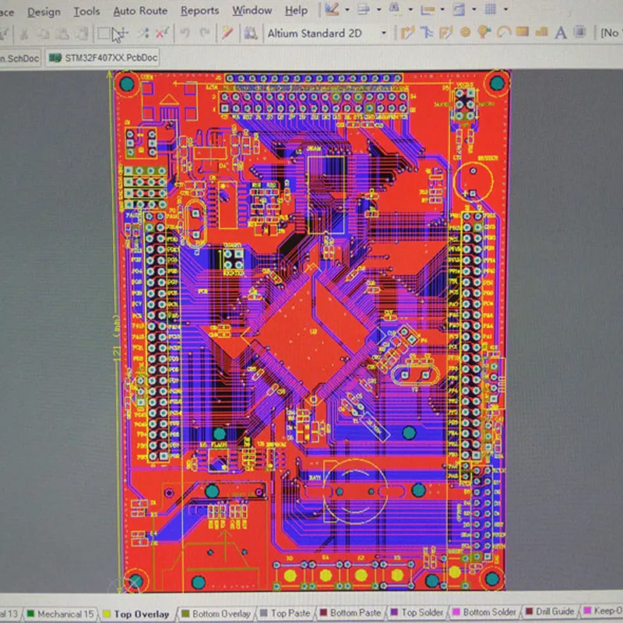The image size is (623, 623).
Task: Open the Reports menu
Action: click(199, 11)
